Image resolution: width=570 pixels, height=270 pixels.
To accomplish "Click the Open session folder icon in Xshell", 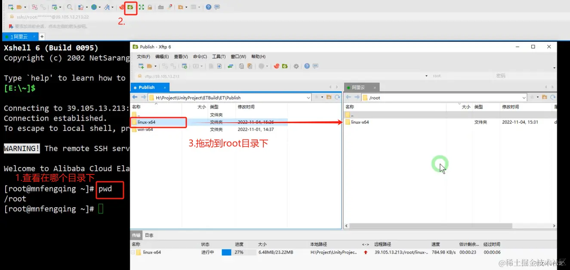I will click(x=19, y=7).
